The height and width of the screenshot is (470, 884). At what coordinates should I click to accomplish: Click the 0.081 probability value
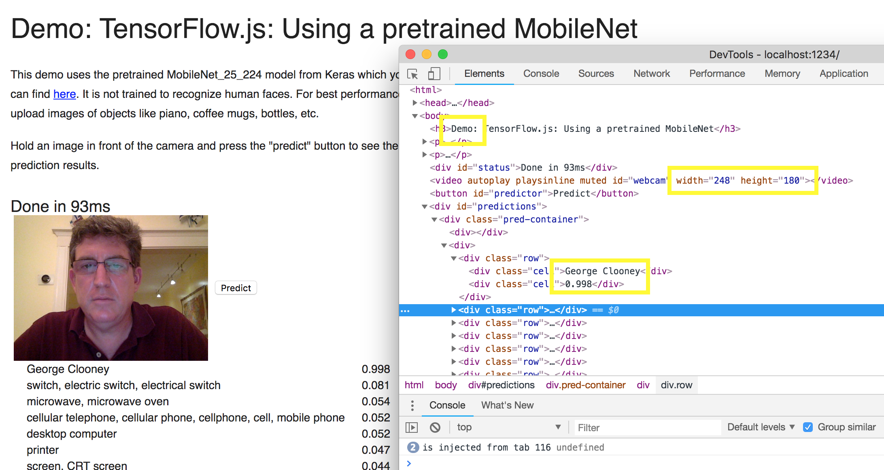pos(376,385)
